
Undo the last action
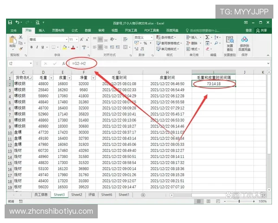(x=18, y=22)
